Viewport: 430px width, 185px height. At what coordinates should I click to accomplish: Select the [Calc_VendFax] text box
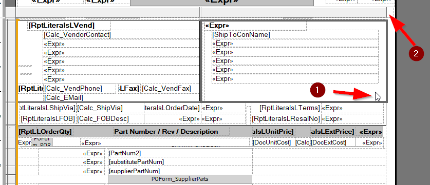(x=170, y=89)
